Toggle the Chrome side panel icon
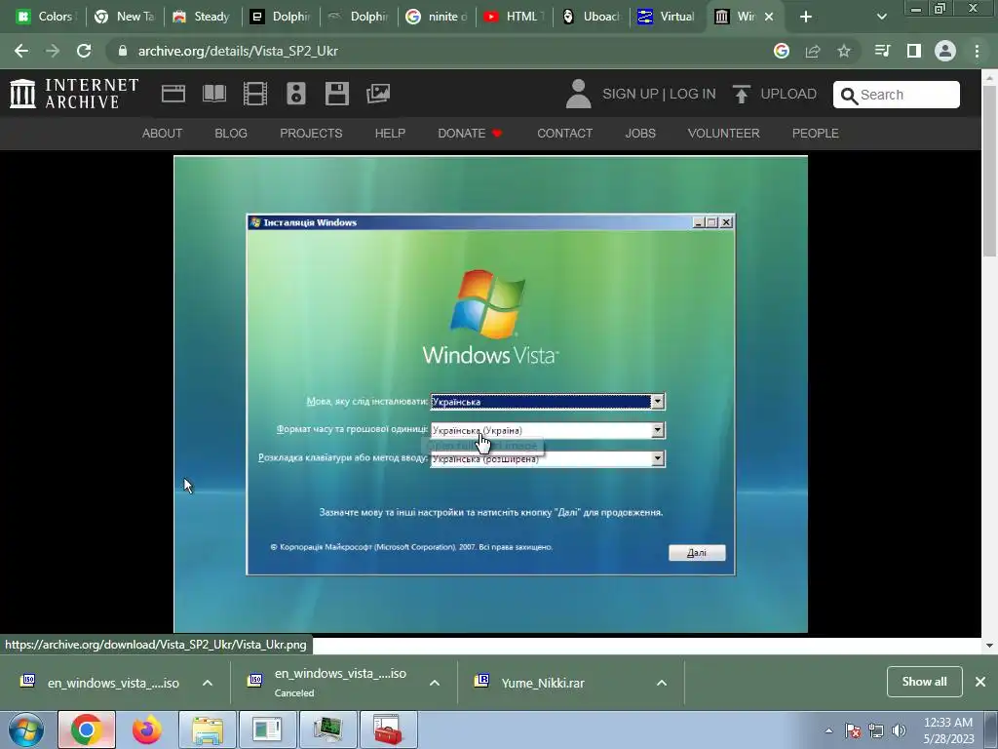 click(x=914, y=51)
